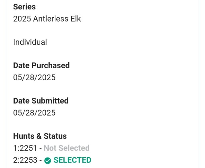Click the date value under Date Purchased

(34, 77)
